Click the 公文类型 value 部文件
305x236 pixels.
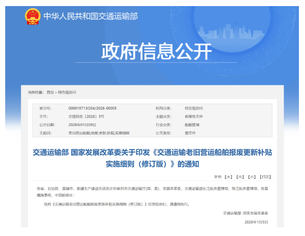190,133
